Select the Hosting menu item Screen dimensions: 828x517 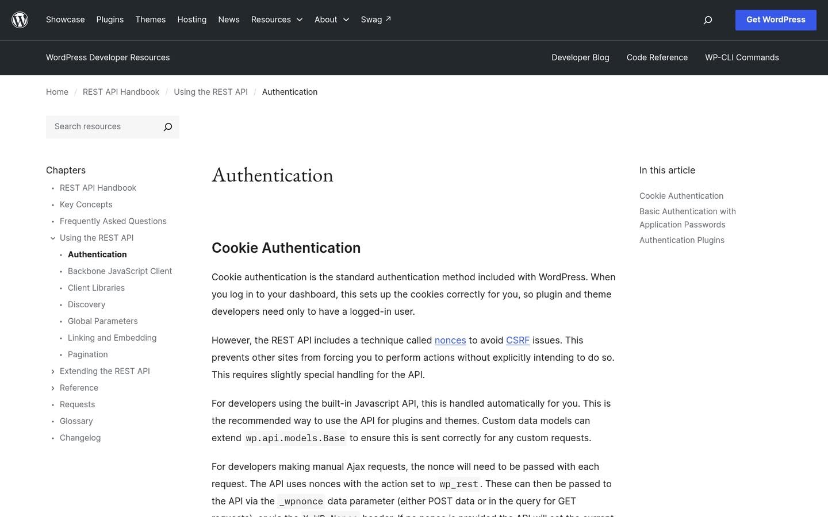[x=192, y=20]
